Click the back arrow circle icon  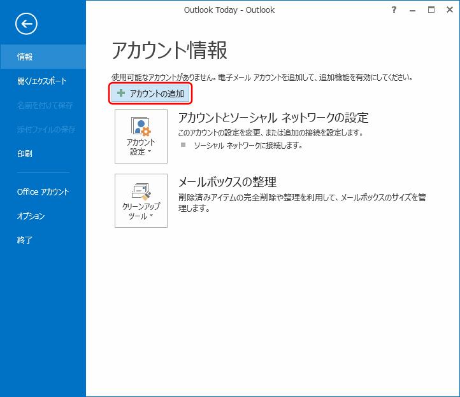point(26,24)
